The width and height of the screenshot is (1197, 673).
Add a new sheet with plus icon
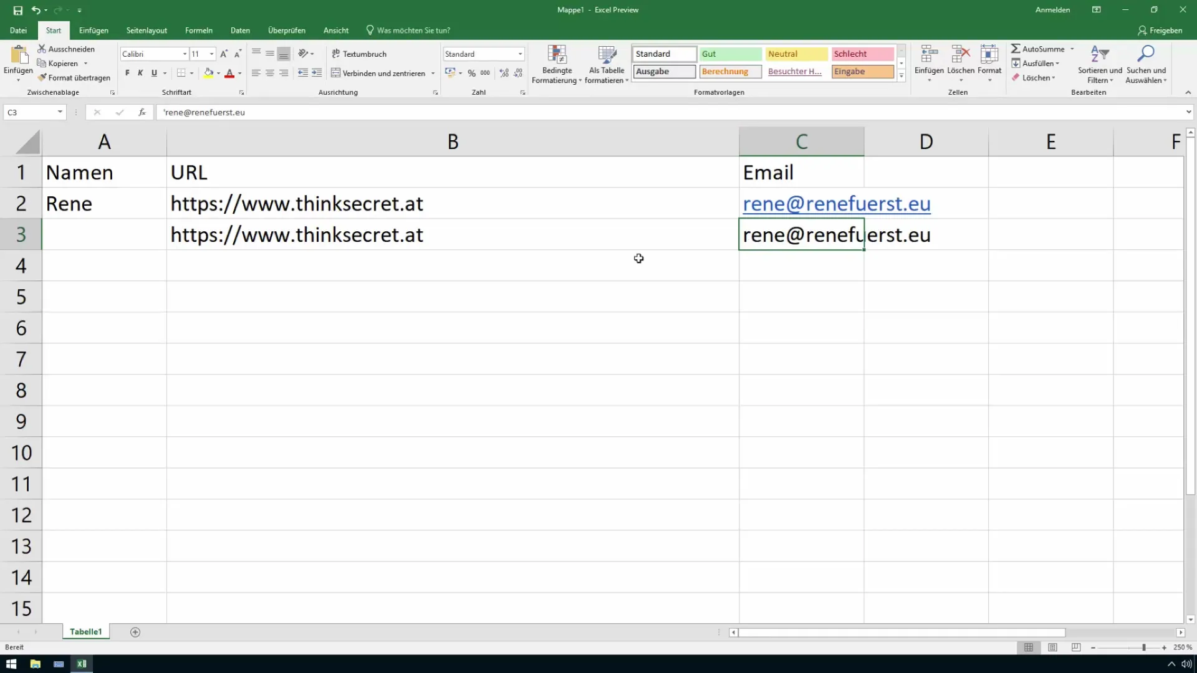pos(135,632)
